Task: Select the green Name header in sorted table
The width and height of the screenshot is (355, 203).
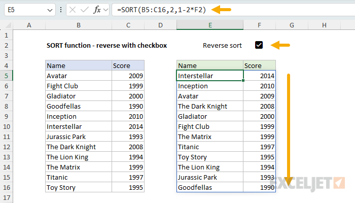Action: click(x=209, y=65)
